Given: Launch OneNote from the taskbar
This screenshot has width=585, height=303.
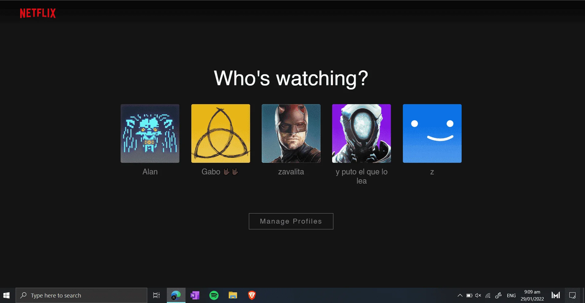Looking at the screenshot, I should point(195,295).
